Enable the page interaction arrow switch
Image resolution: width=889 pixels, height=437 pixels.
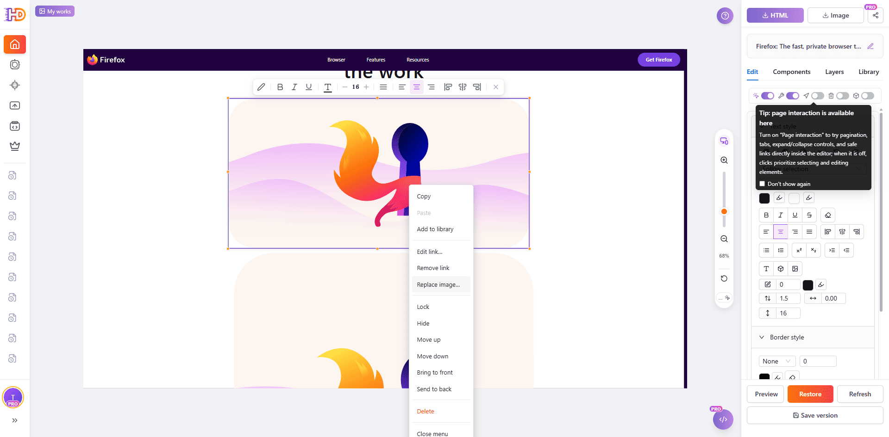click(818, 96)
